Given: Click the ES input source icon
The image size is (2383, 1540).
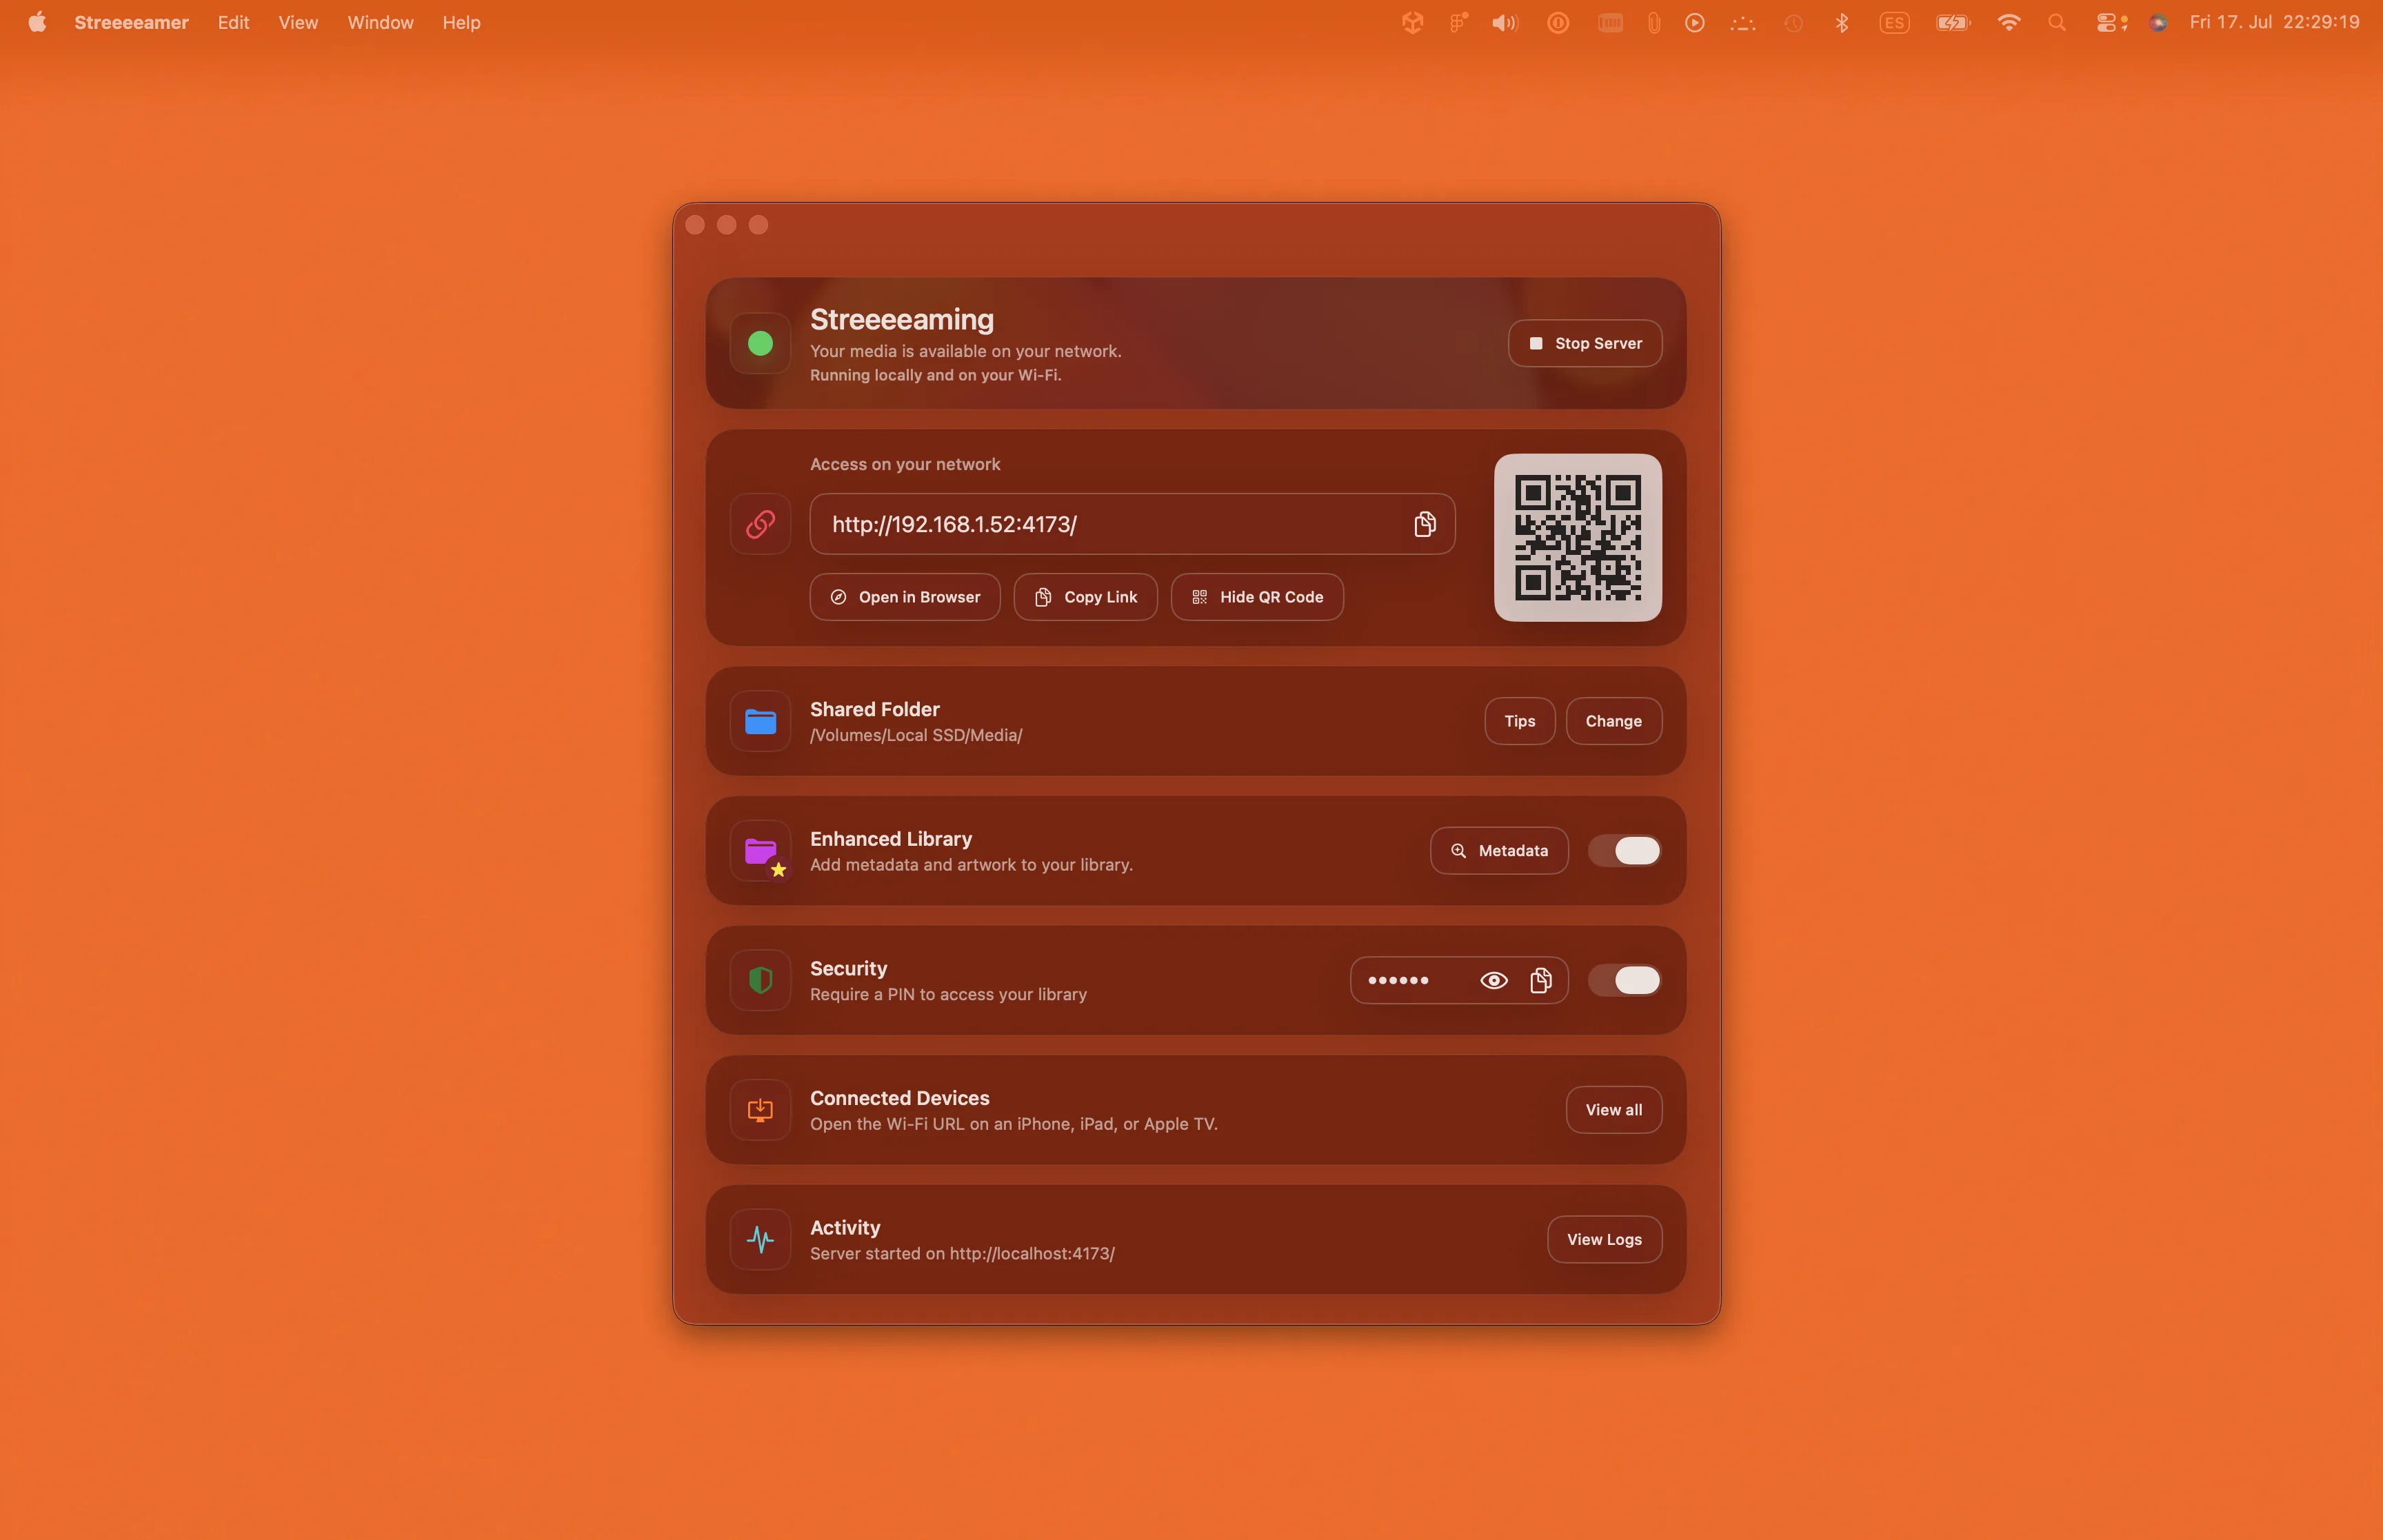Looking at the screenshot, I should coord(1894,22).
